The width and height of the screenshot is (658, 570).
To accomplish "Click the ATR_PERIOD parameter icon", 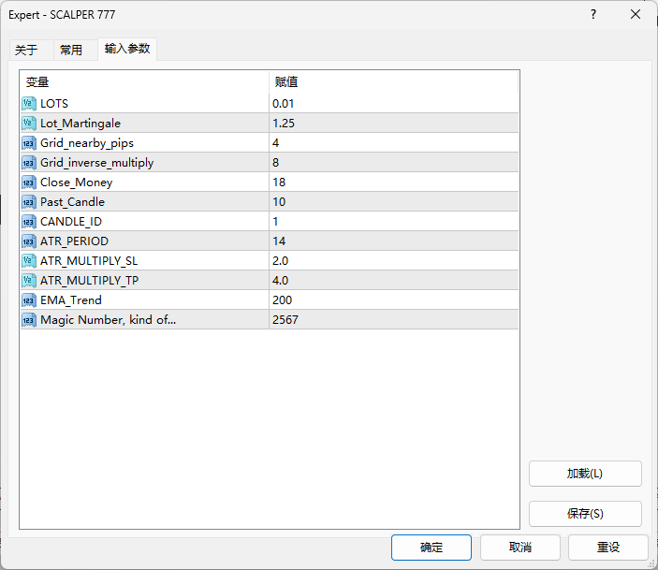I will click(x=28, y=241).
